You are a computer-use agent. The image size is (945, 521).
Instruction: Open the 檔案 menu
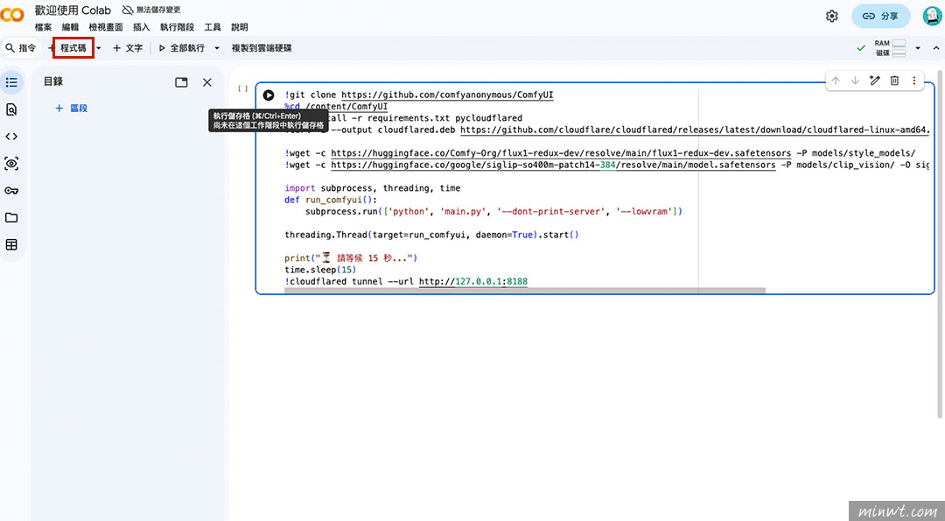tap(43, 27)
